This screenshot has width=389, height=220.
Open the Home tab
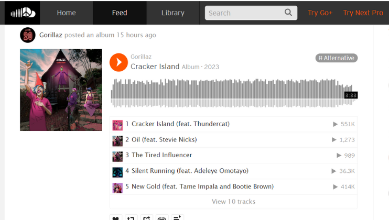[66, 13]
